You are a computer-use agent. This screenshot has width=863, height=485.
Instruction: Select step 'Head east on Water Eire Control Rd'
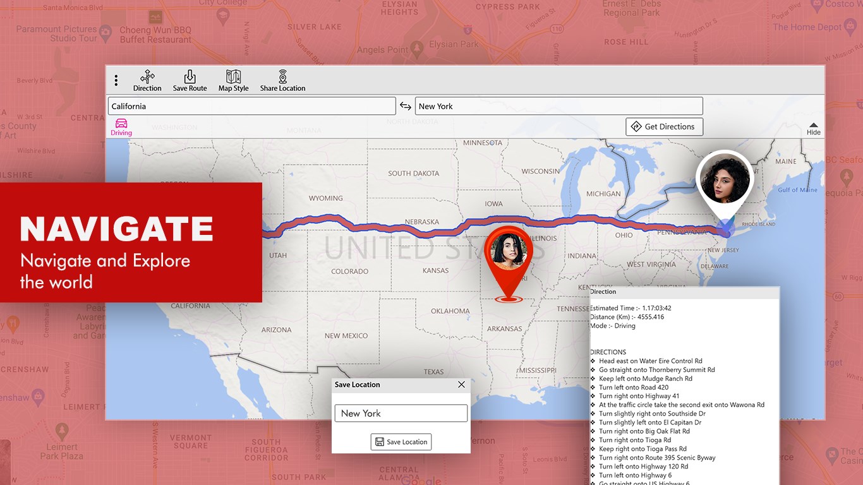click(650, 361)
